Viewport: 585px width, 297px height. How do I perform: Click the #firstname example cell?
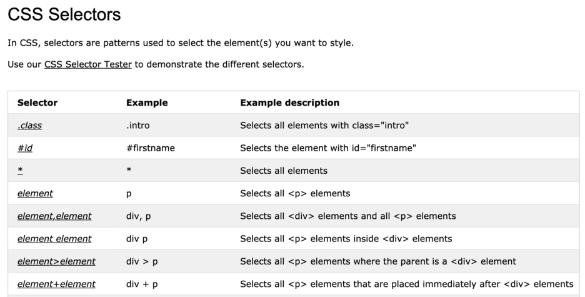tap(151, 148)
